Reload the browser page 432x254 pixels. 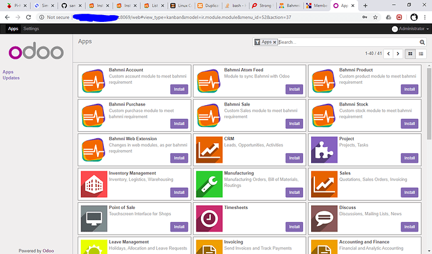(x=28, y=18)
